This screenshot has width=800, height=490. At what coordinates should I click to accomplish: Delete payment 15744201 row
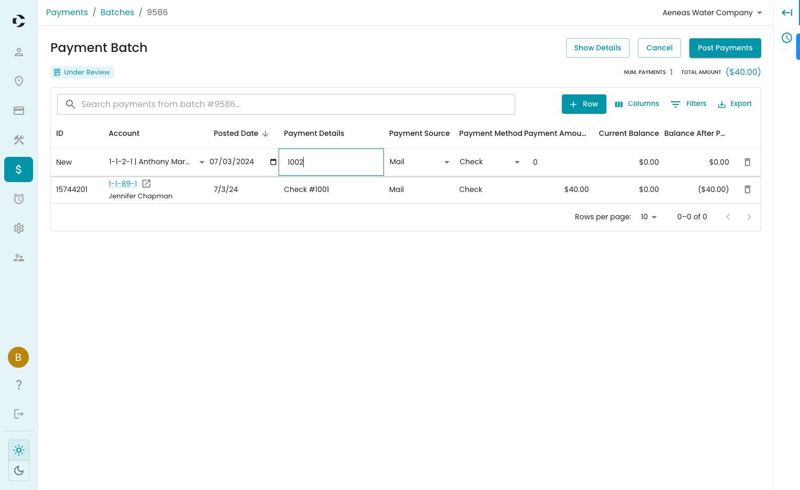coord(748,189)
